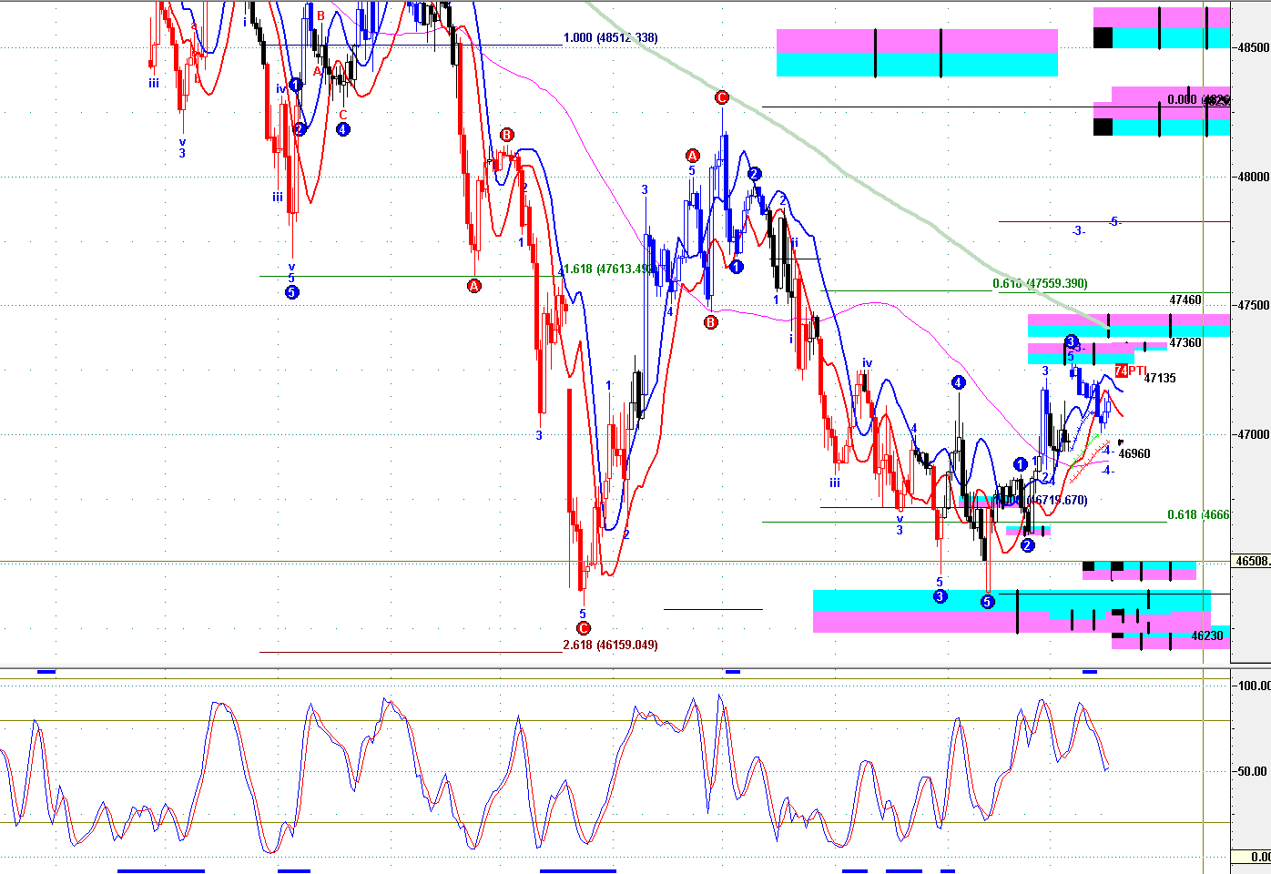The width and height of the screenshot is (1271, 874).
Task: Select the "47135" price label
Action: pos(1160,379)
